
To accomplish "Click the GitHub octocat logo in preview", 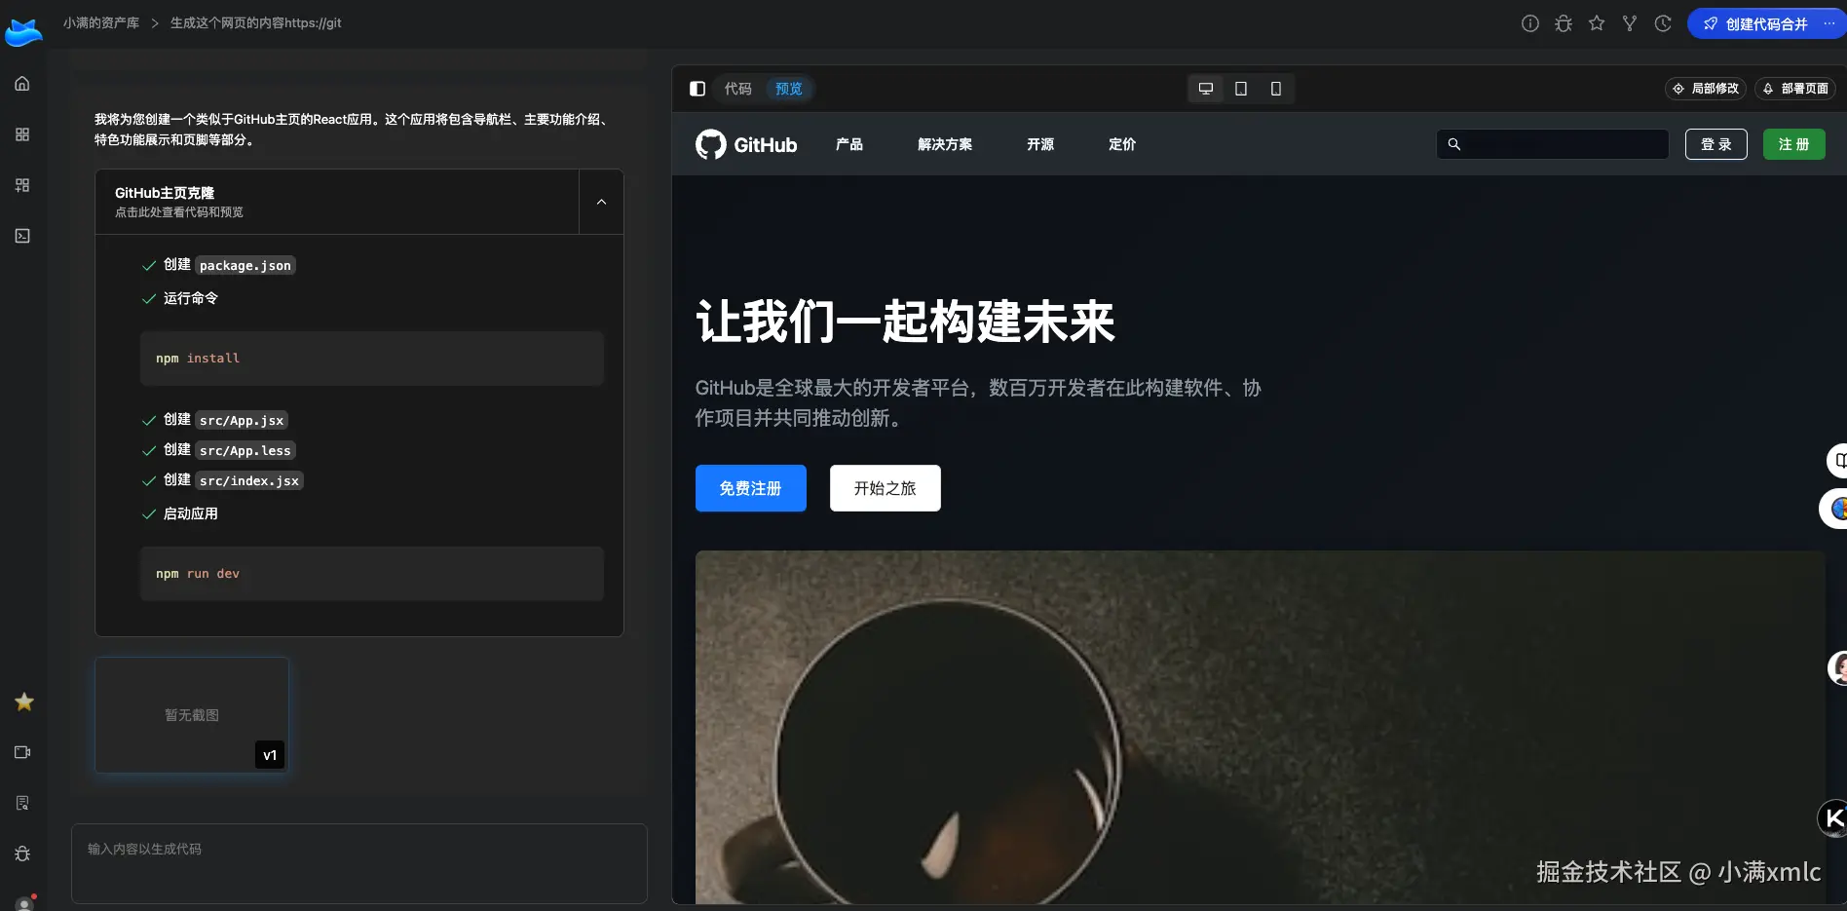I will (x=711, y=144).
